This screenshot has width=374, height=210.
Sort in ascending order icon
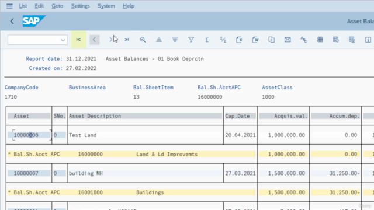coord(159,40)
